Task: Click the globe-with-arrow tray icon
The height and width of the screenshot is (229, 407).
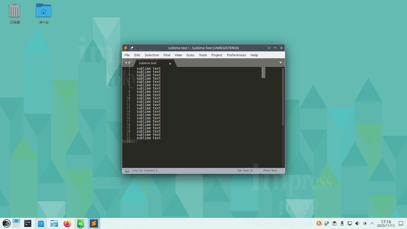Action: pos(327,223)
